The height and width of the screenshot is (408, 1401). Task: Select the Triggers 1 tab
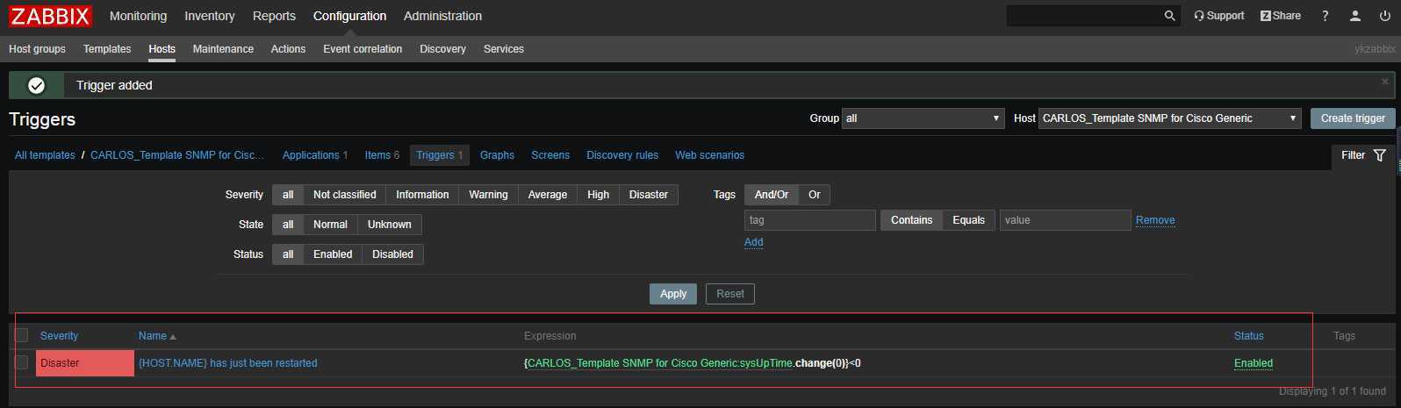click(439, 155)
